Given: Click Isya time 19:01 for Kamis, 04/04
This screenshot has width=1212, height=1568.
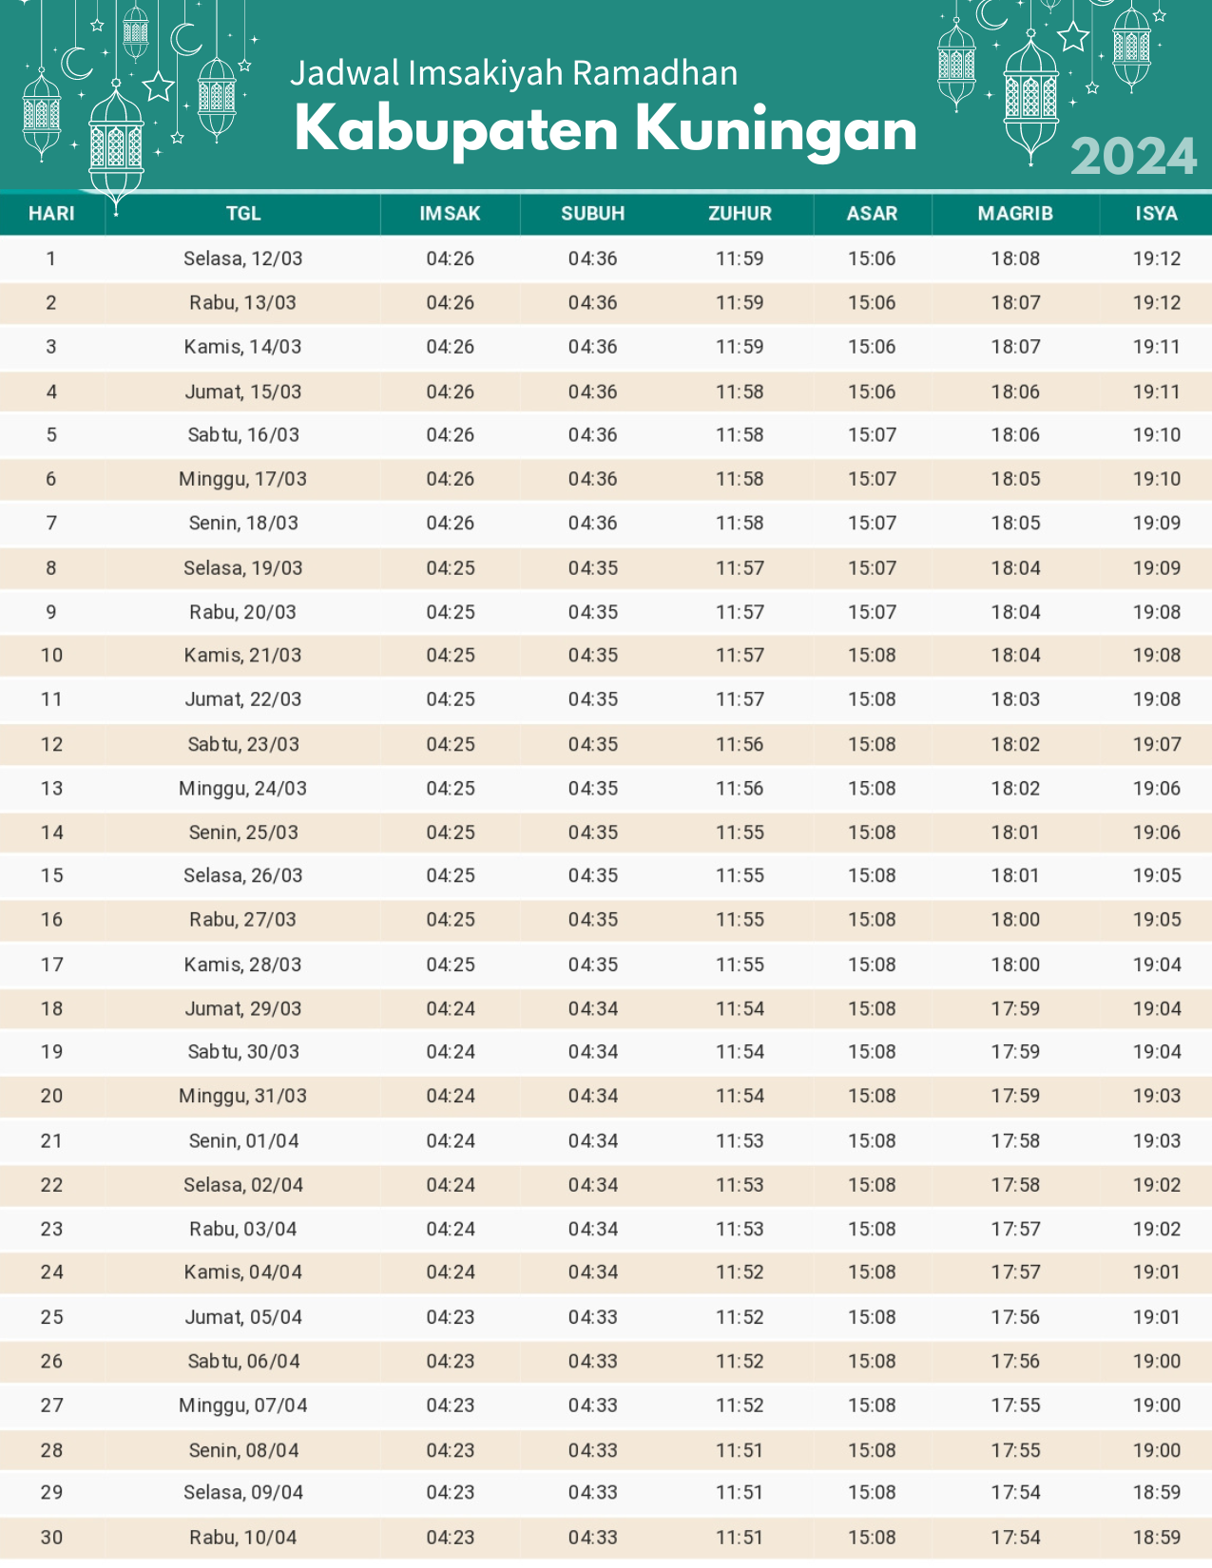Looking at the screenshot, I should tap(1157, 1272).
